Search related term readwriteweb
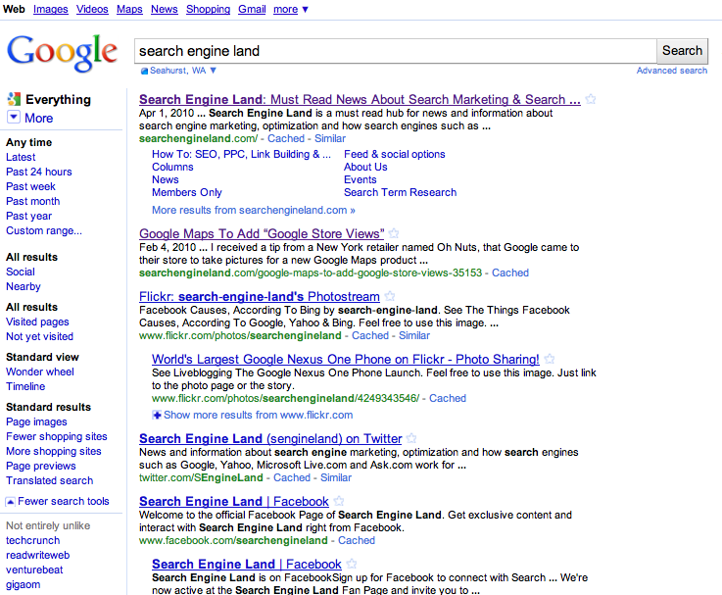 (38, 555)
